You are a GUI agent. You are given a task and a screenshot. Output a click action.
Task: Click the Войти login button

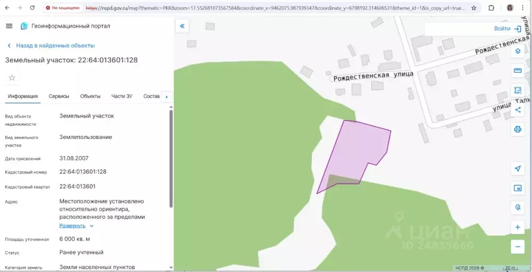tap(507, 29)
